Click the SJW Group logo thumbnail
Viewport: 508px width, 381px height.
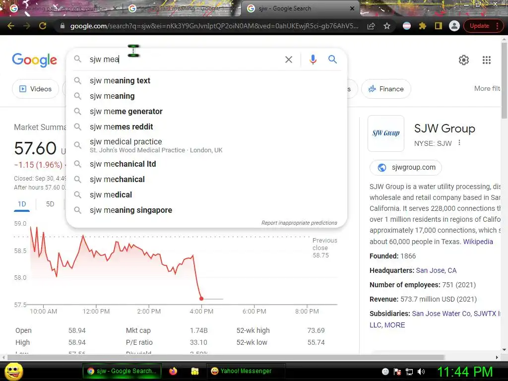tap(386, 133)
